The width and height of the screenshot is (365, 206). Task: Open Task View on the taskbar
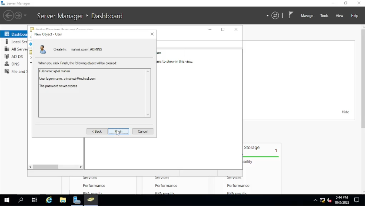(34, 200)
